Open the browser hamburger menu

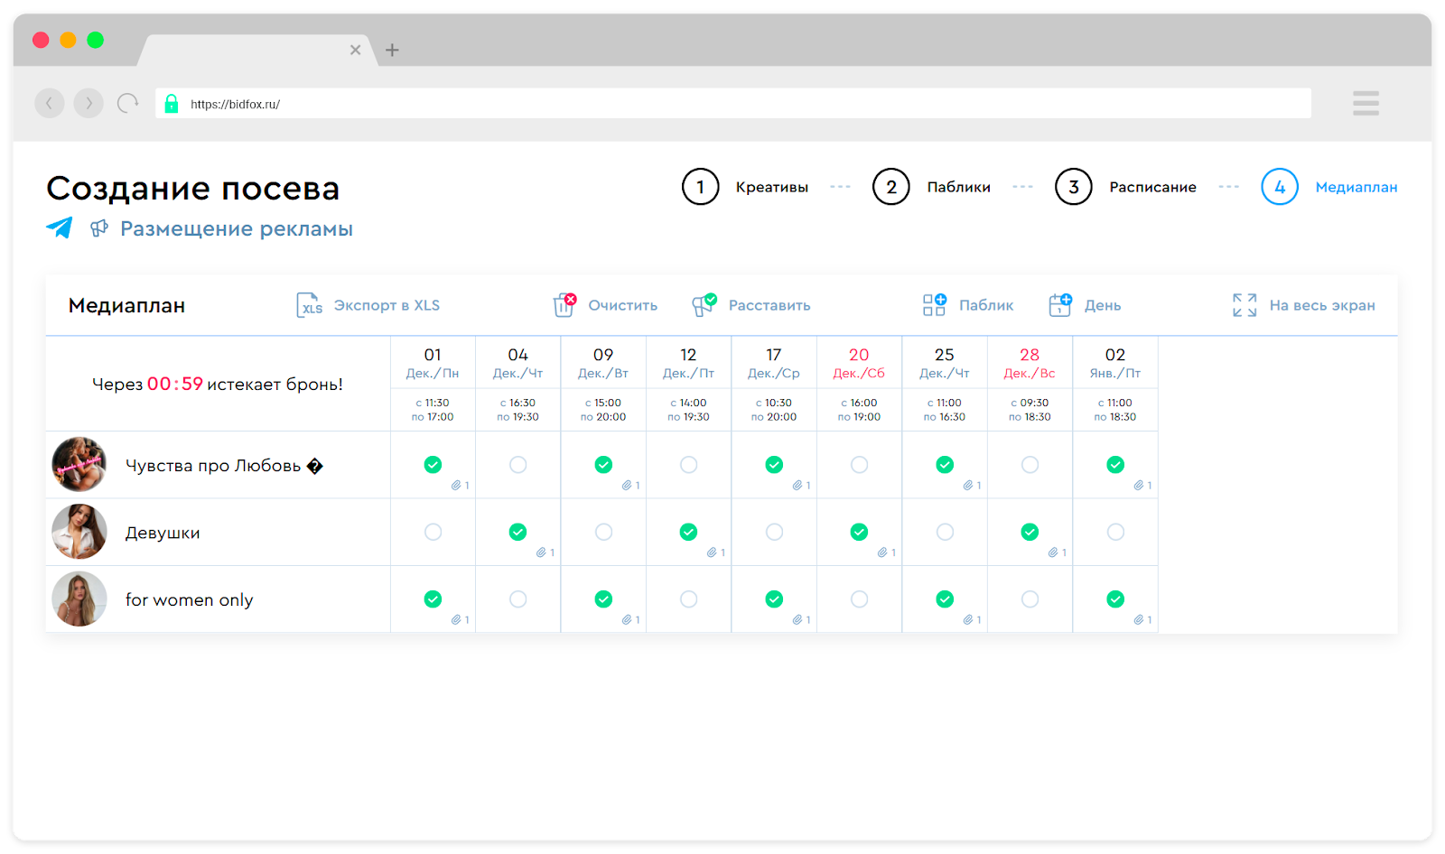[1365, 103]
